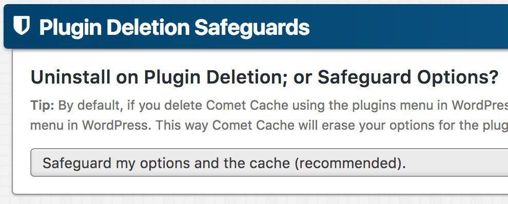Select the "(recommended)" text in the dropdown
Screen dimensions: 508x204
pyautogui.click(x=350, y=163)
